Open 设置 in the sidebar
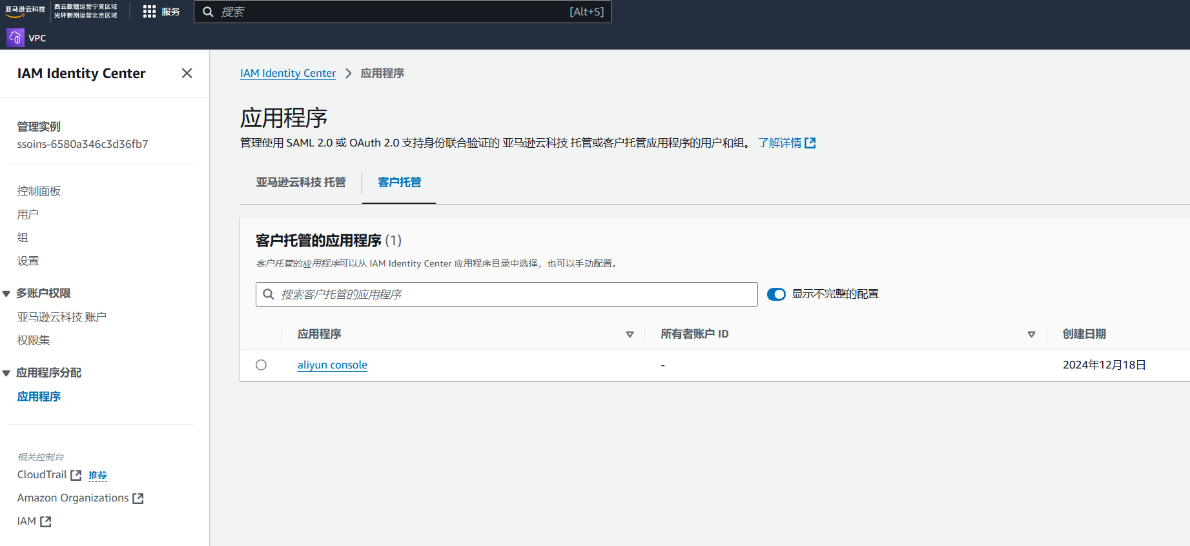The width and height of the screenshot is (1190, 546). 28,261
